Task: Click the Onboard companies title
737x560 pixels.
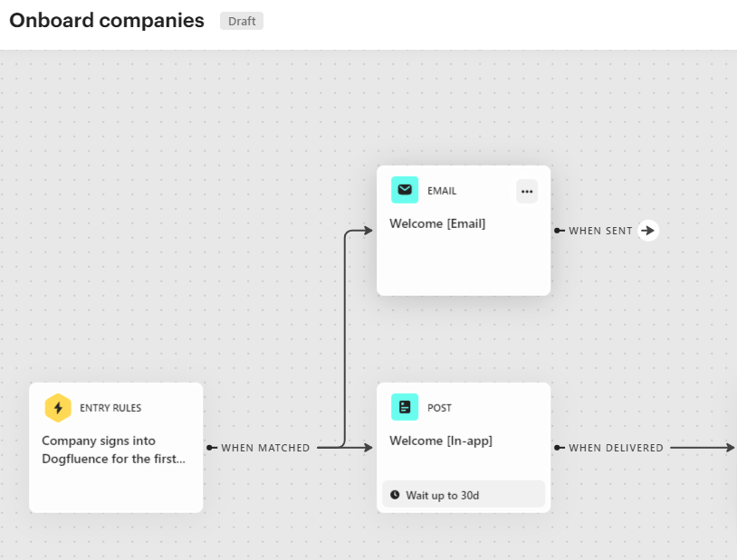Action: [107, 21]
